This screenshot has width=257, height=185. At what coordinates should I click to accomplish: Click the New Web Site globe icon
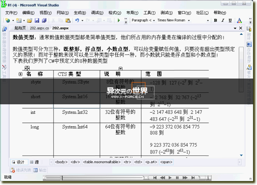[8, 20]
